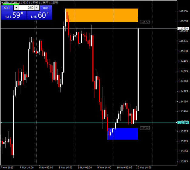190x170 pixels.
Task: Click the 1.13100 price scale value
Action: 183,151
